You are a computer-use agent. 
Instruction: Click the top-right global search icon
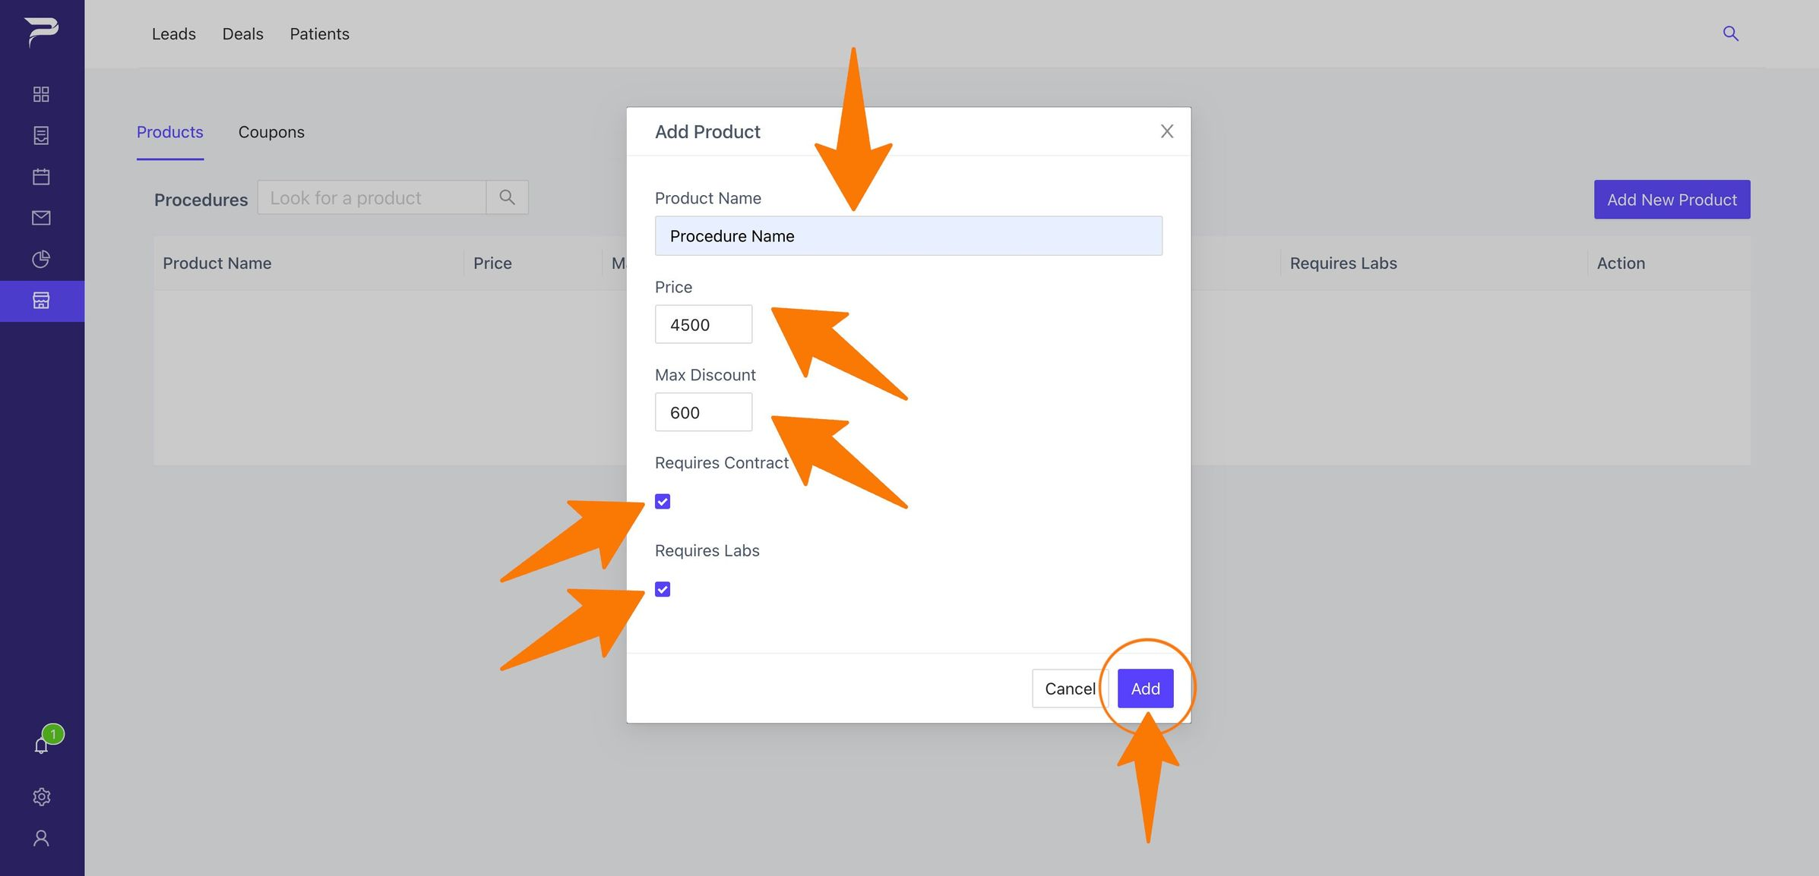[1730, 33]
